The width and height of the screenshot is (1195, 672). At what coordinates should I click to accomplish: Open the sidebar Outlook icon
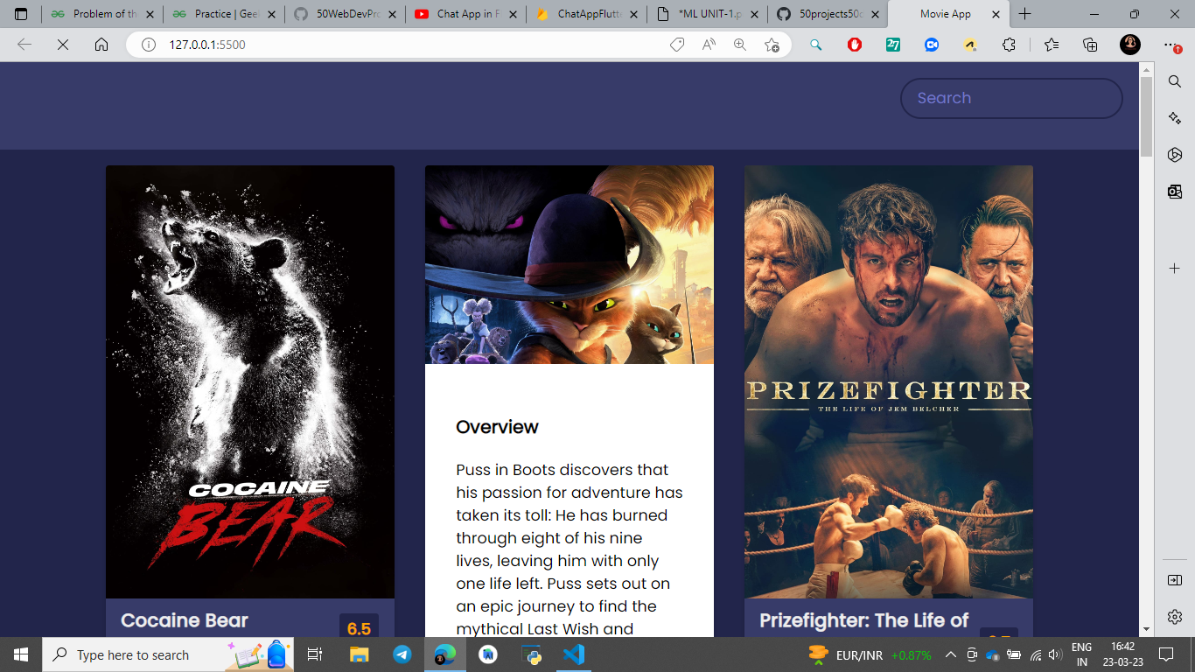(x=1175, y=192)
